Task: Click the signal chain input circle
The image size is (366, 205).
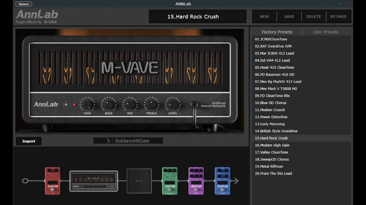Action: (25, 181)
